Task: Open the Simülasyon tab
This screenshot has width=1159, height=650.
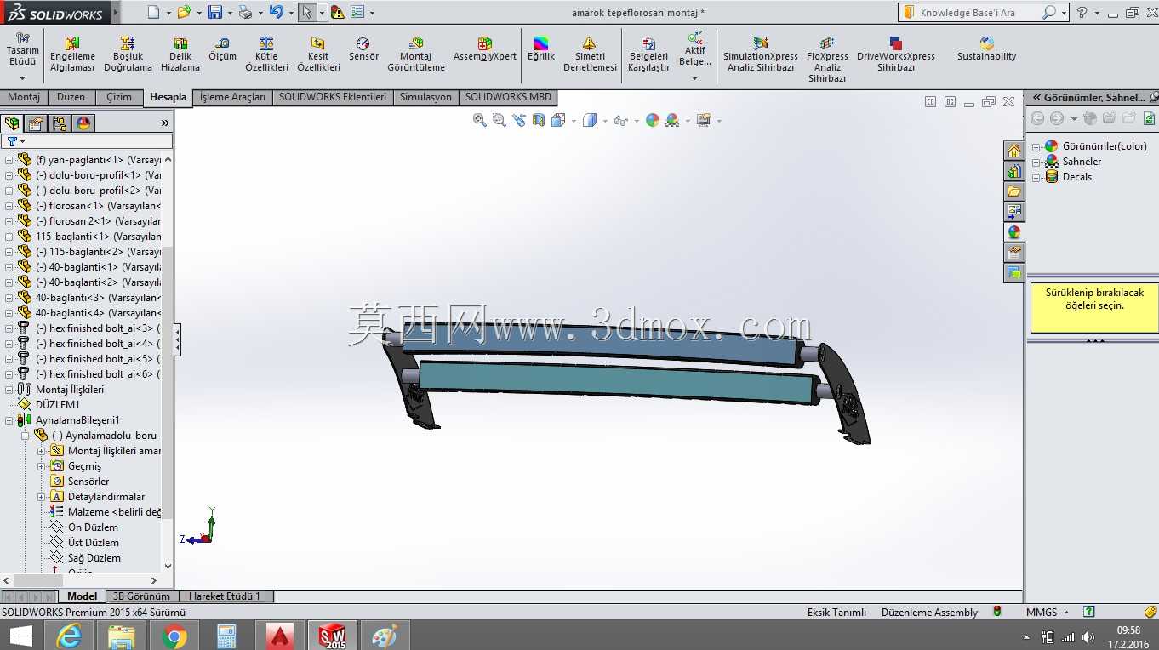Action: (x=425, y=97)
